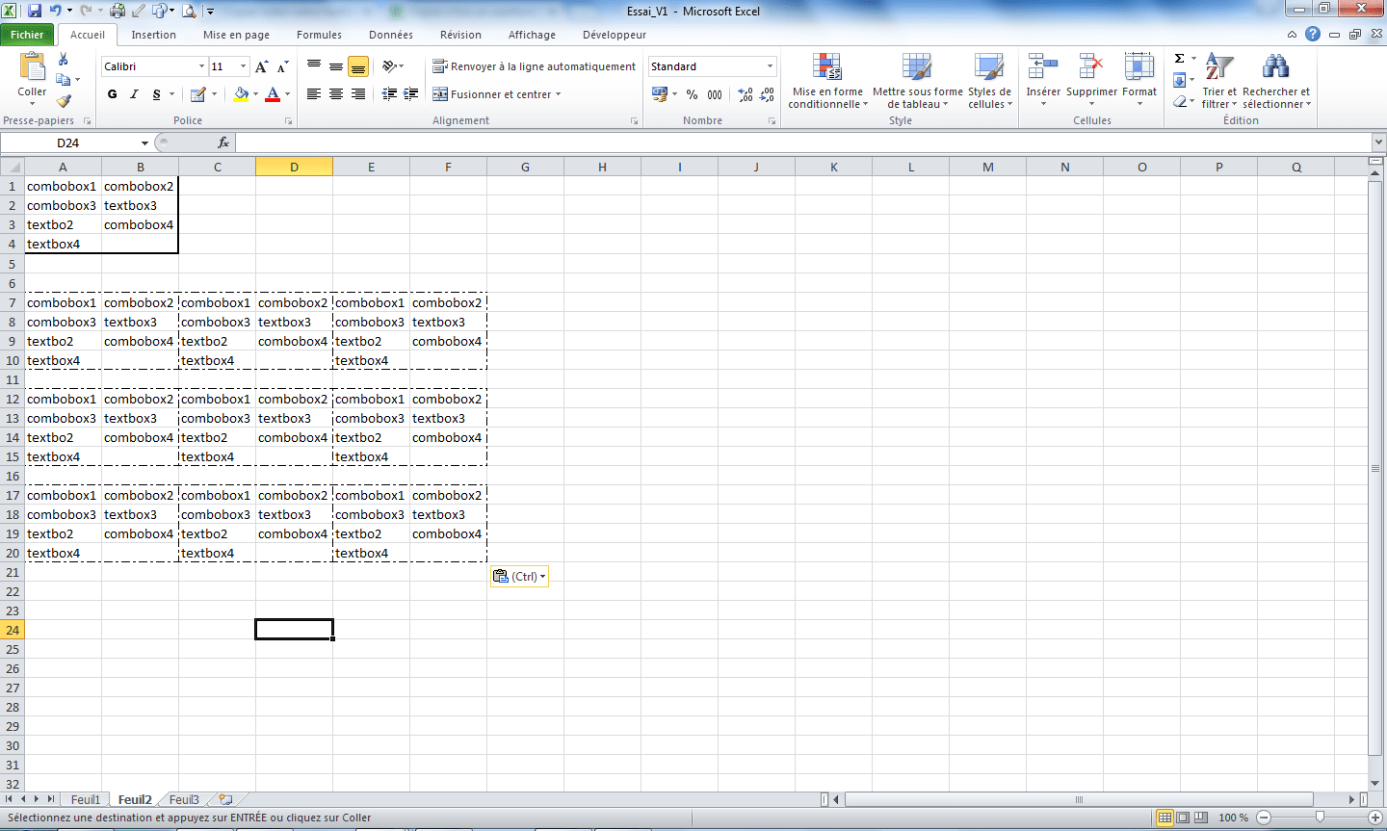Viewport: 1387px width, 831px height.
Task: Activate center text alignment
Action: point(334,94)
